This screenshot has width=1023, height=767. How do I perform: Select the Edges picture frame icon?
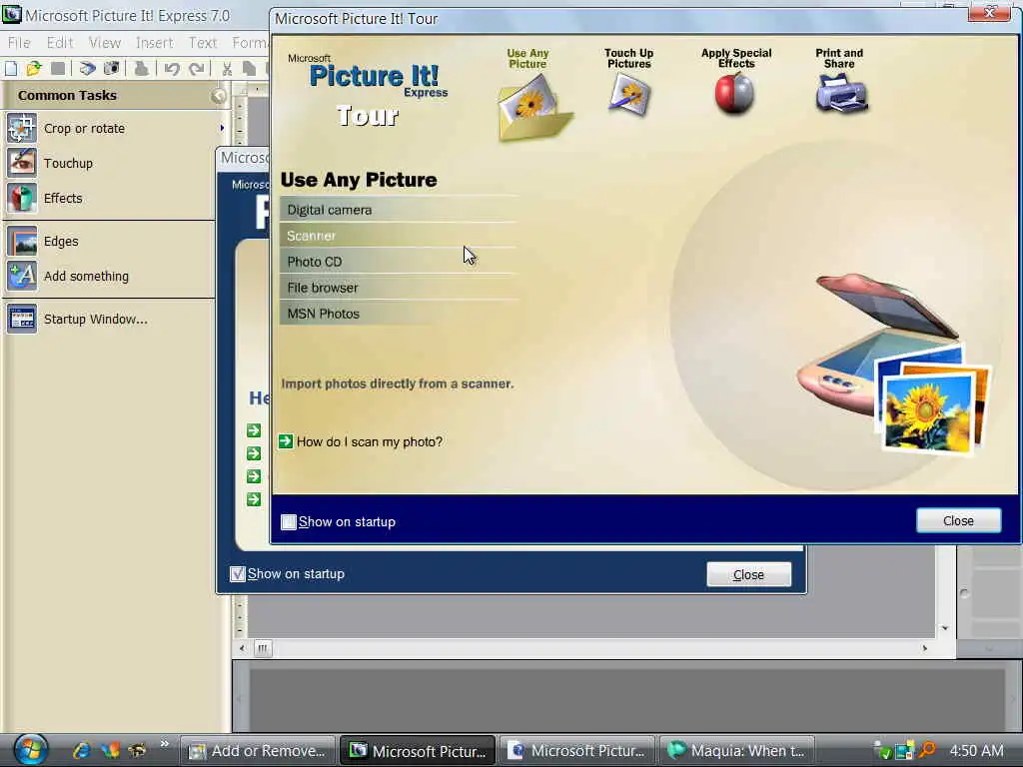22,241
